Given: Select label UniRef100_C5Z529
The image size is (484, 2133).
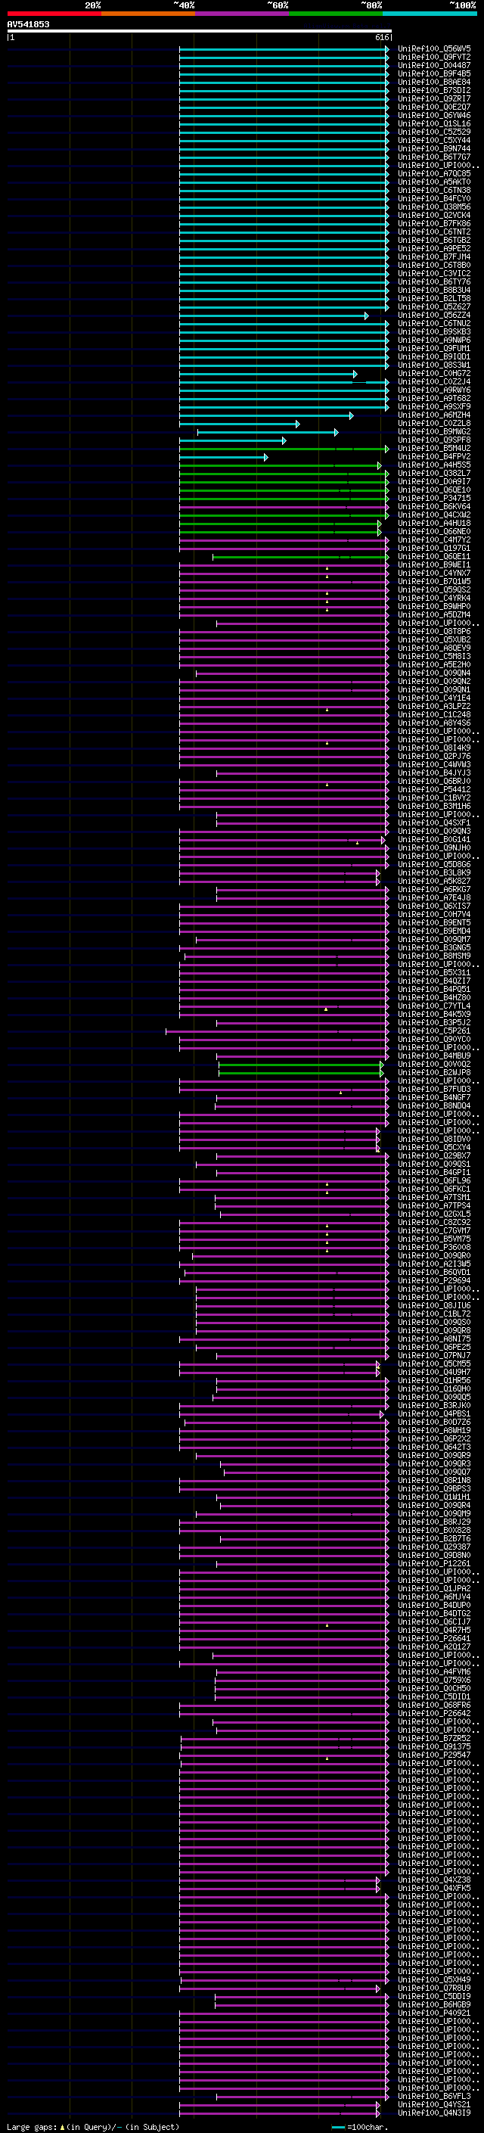Looking at the screenshot, I should coord(434,132).
